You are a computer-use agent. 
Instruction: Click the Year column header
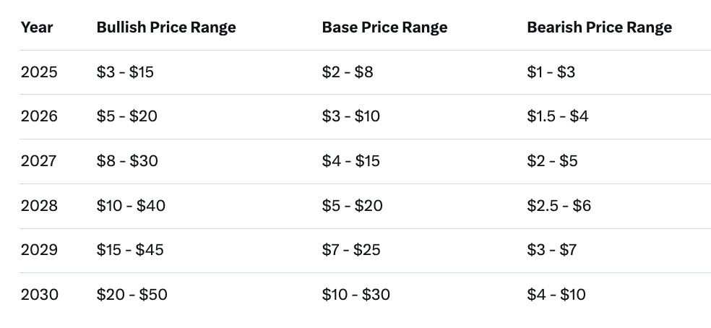[37, 27]
